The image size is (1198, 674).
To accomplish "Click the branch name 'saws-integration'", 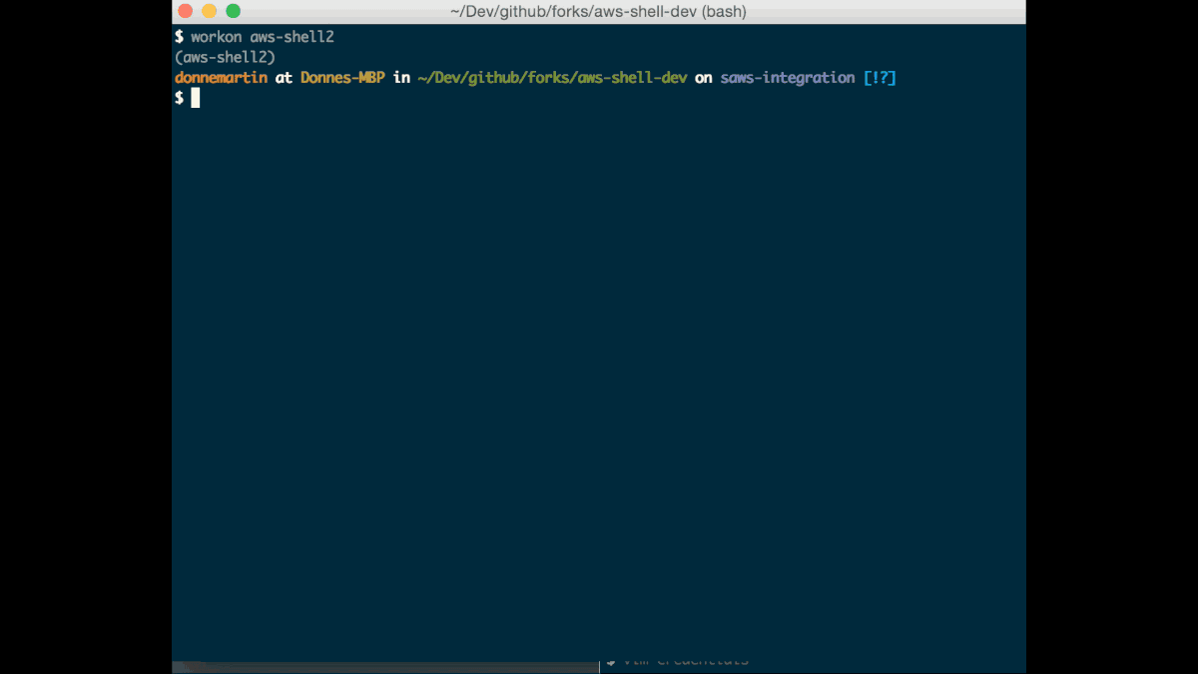I will [788, 77].
